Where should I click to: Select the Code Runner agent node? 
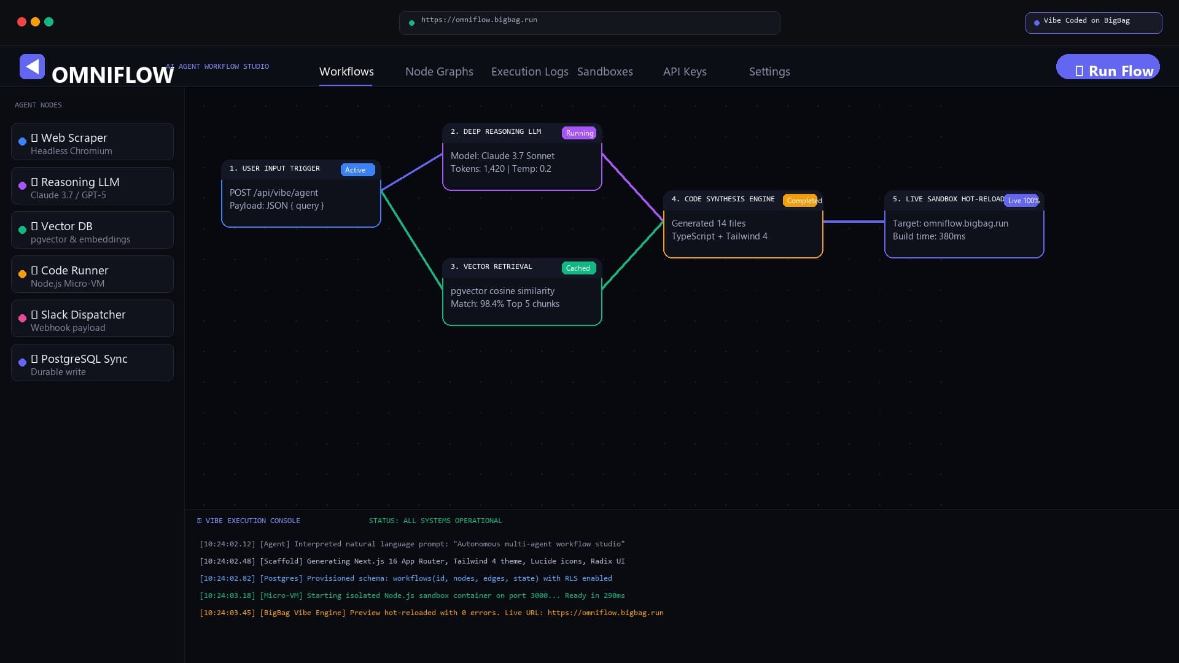point(92,274)
